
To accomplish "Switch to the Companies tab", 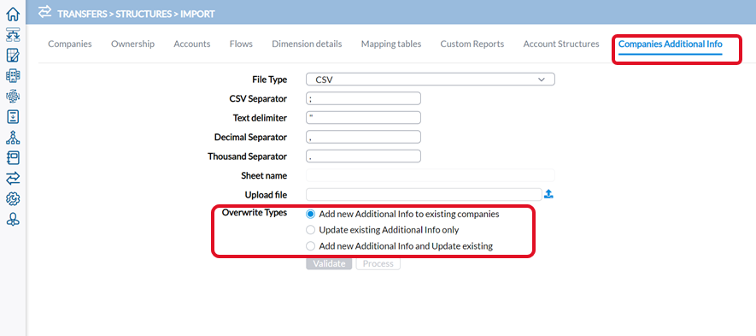I will tap(70, 44).
